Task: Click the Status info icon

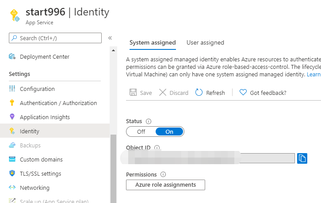Action: [x=149, y=121]
